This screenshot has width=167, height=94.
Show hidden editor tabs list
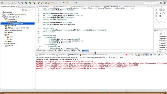(x=141, y=7)
